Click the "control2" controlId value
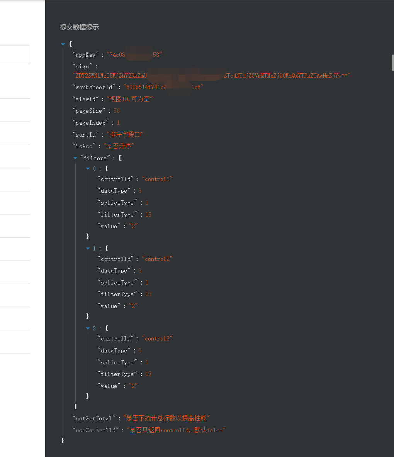 click(157, 259)
